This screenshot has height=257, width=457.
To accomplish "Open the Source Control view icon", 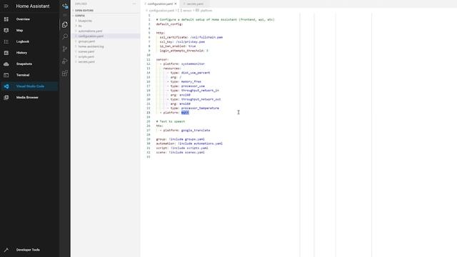I will click(65, 49).
